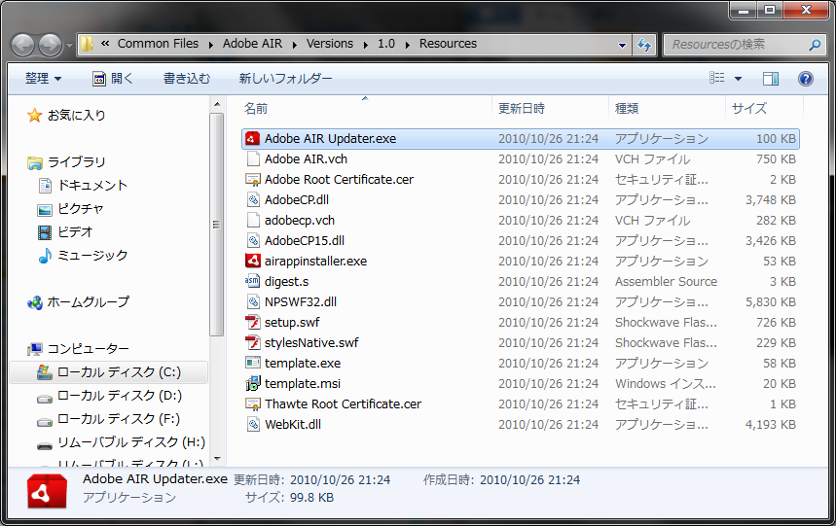Image resolution: width=836 pixels, height=526 pixels.
Task: Click the Thawte Root Certificate.cer icon
Action: point(252,404)
